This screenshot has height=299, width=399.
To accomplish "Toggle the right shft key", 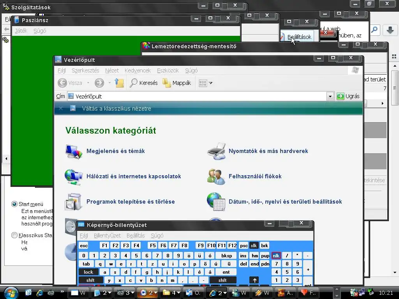I will coord(222,280).
